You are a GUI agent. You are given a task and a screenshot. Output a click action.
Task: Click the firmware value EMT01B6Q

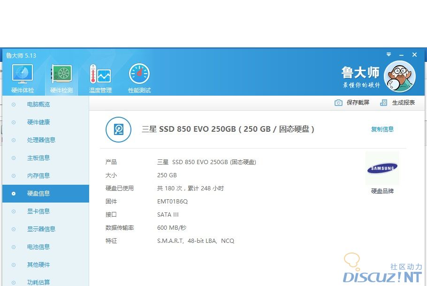pyautogui.click(x=172, y=201)
